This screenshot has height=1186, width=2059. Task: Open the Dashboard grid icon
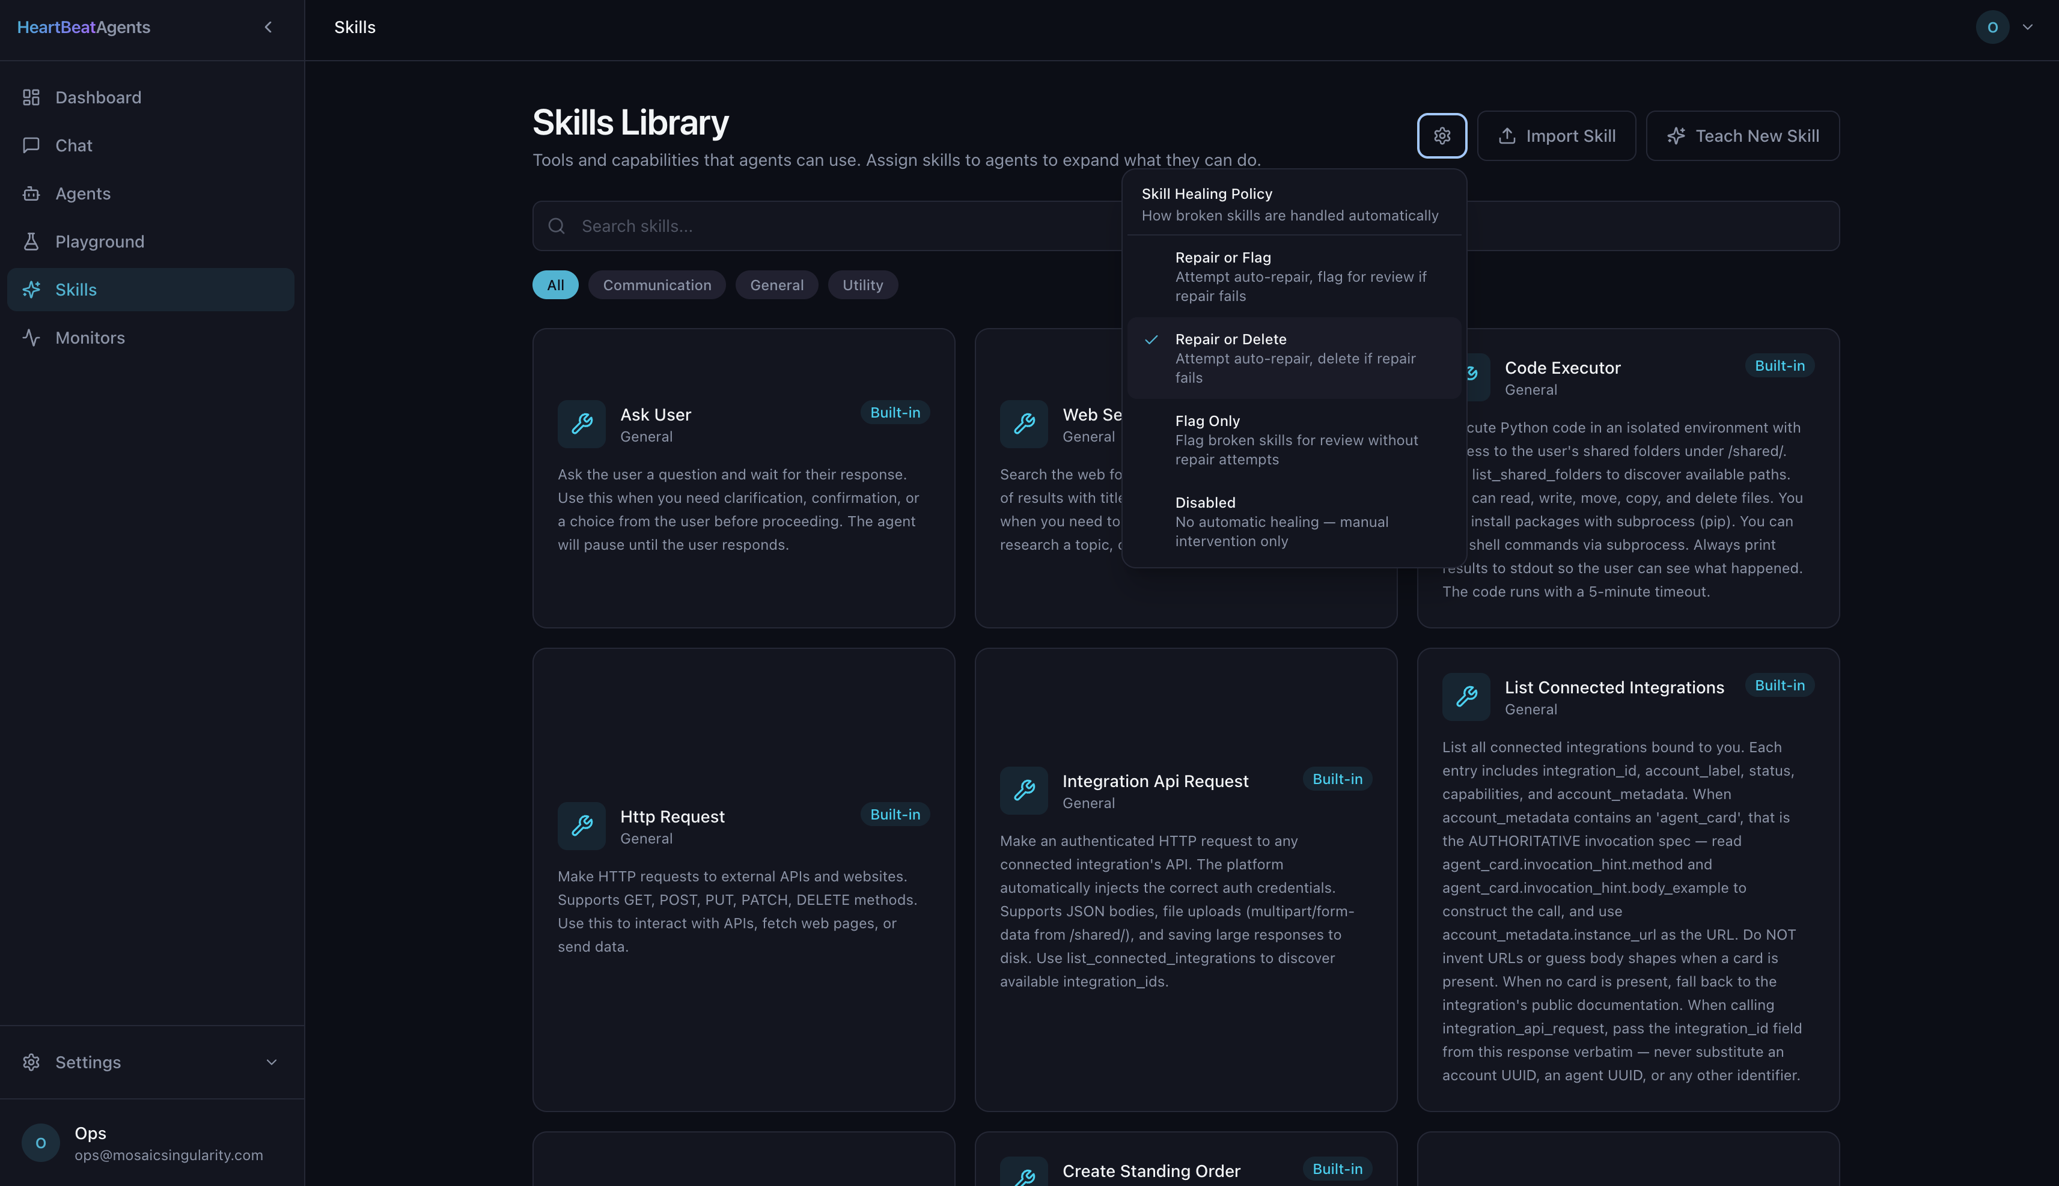[x=31, y=98]
